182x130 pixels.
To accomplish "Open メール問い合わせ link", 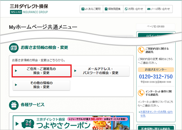I will 159,9.
